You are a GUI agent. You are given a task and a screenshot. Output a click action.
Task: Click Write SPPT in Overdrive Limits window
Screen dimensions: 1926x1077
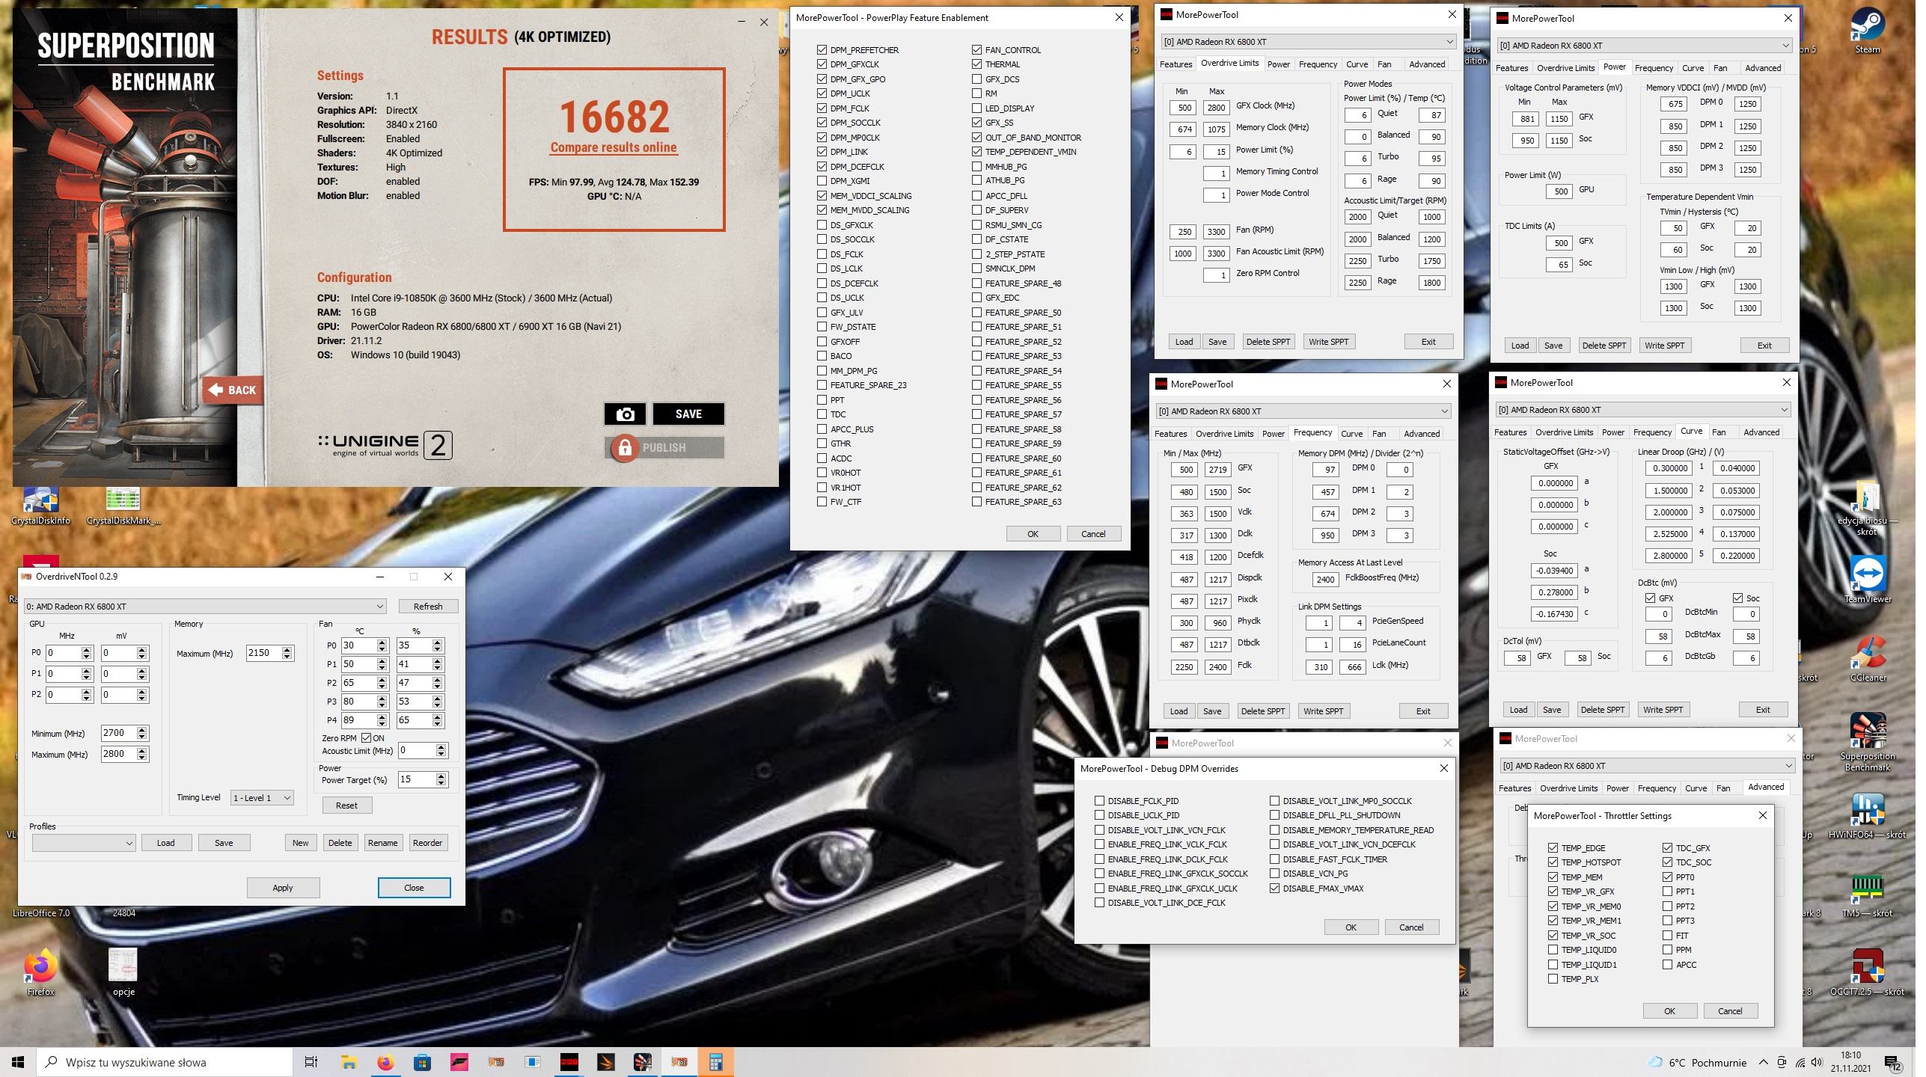pos(1328,342)
